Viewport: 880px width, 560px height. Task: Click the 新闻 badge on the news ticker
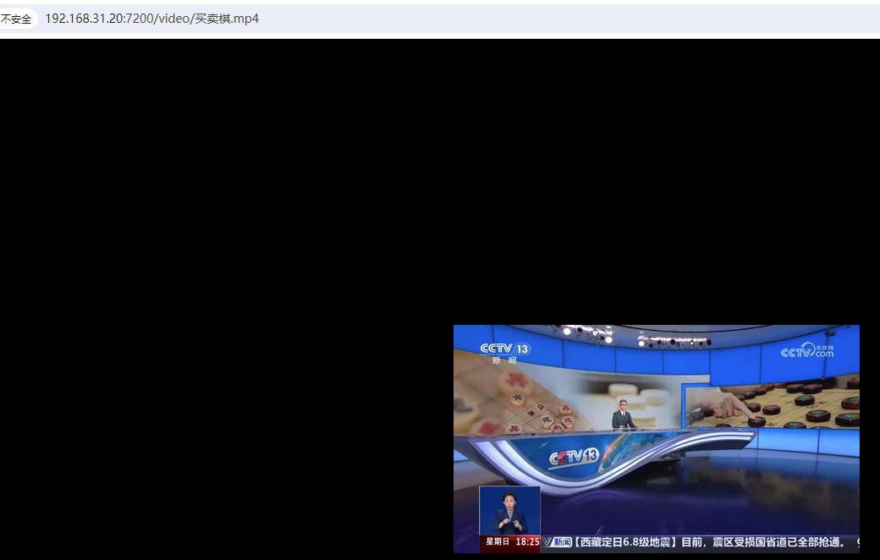coord(559,542)
